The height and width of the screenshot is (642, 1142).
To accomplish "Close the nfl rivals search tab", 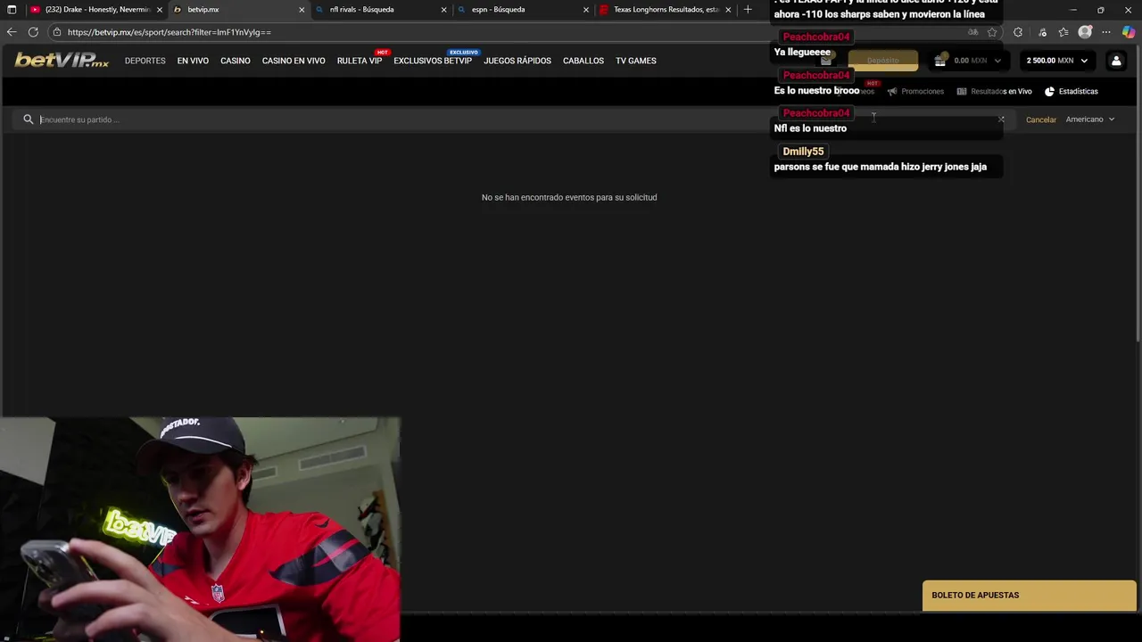I will point(443,10).
